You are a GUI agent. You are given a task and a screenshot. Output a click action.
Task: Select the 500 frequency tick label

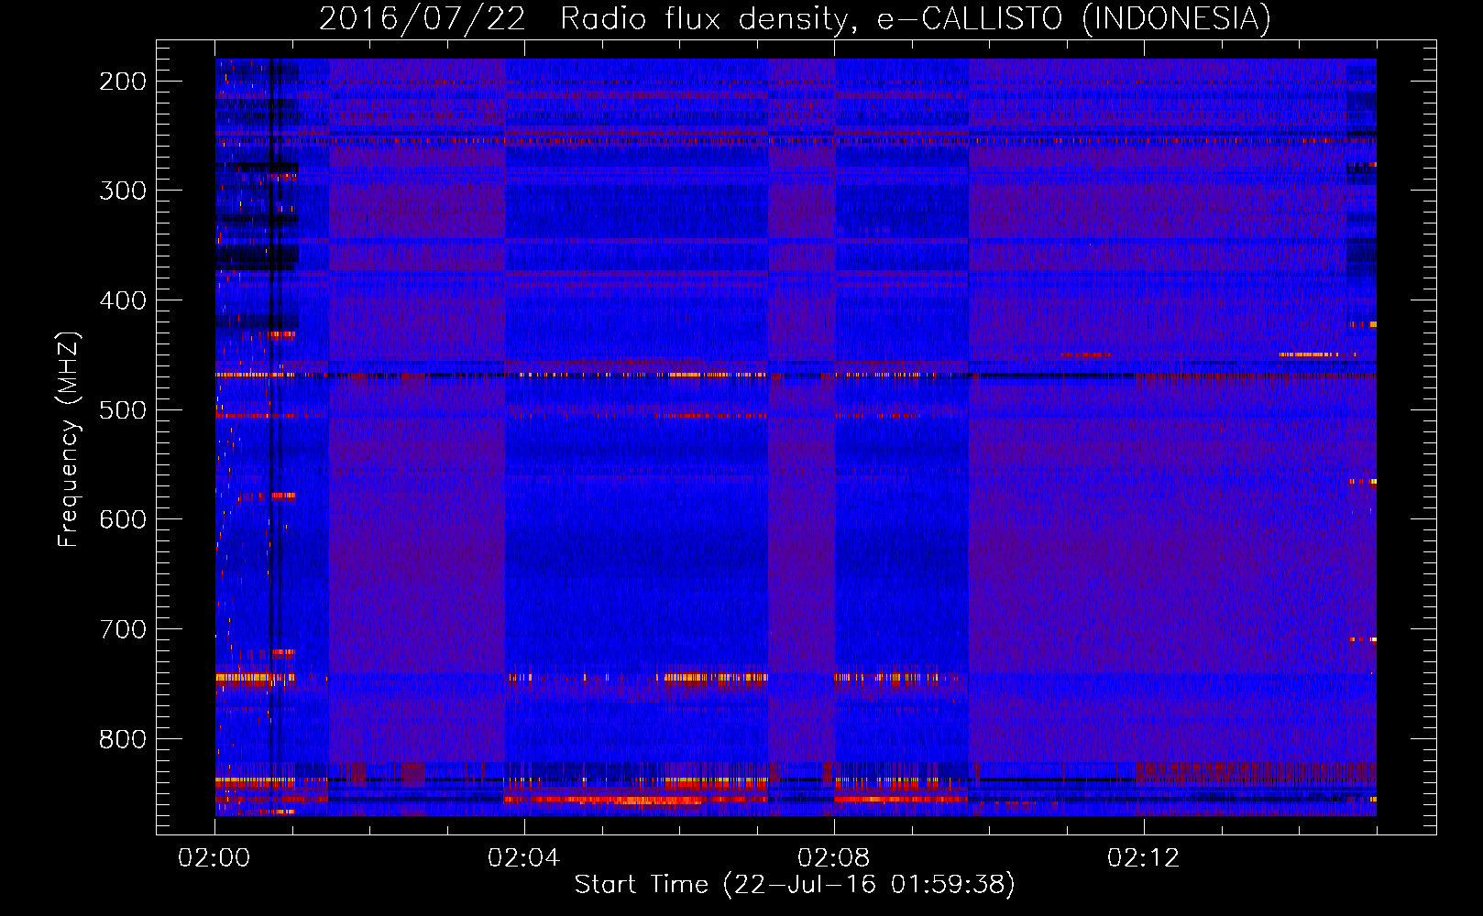(123, 409)
